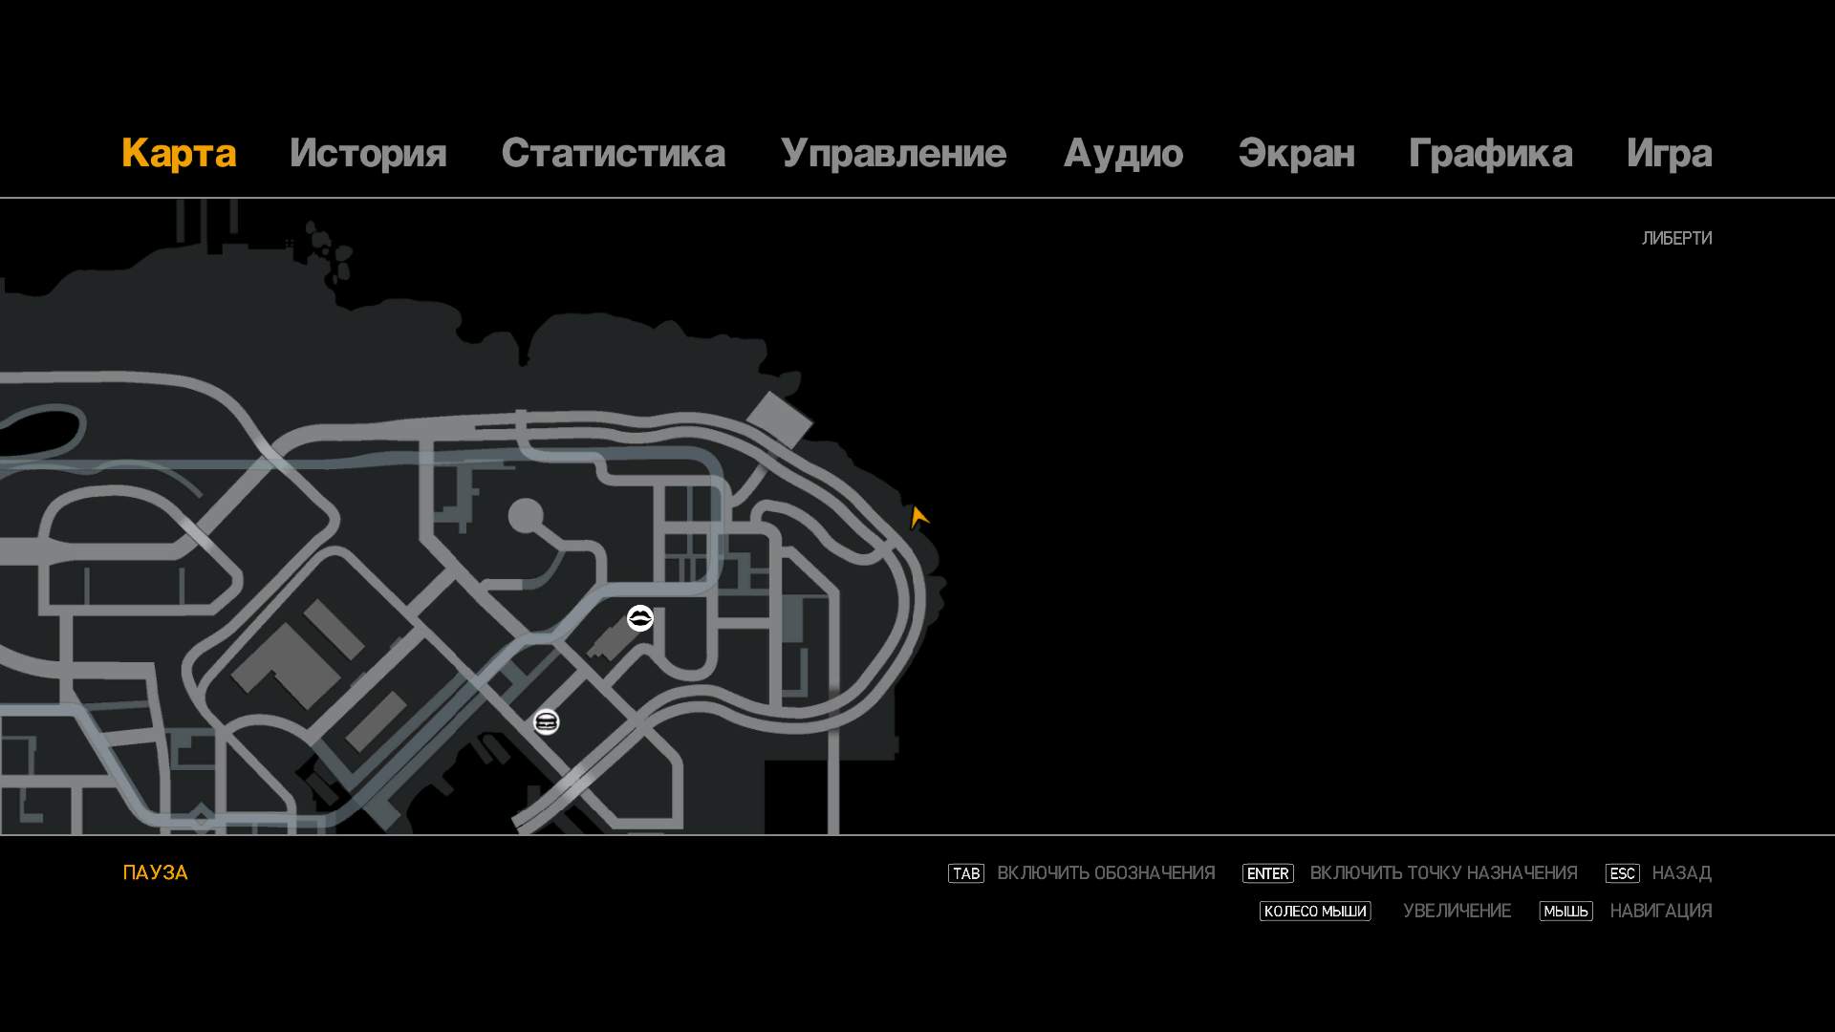The height and width of the screenshot is (1032, 1835).
Task: Click the КОЛЕСО МЫШИ key icon
Action: (1314, 912)
